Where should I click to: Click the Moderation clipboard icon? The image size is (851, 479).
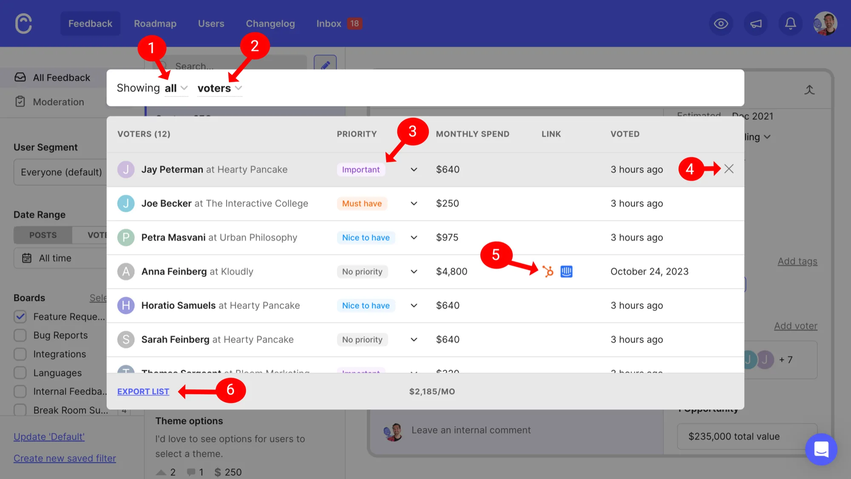pyautogui.click(x=20, y=102)
